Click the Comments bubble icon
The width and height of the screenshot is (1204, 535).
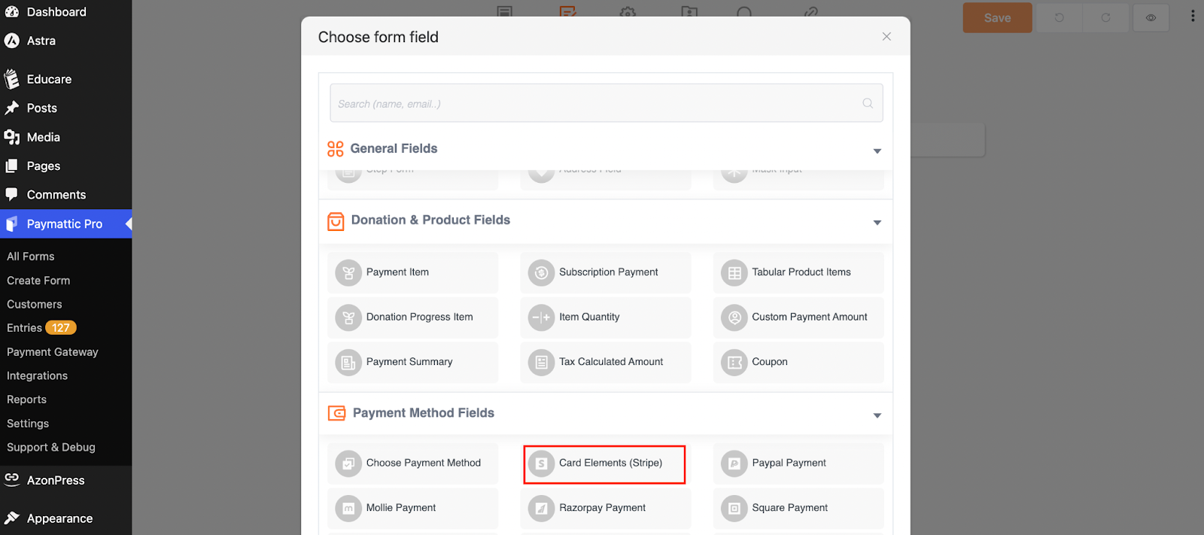11,194
